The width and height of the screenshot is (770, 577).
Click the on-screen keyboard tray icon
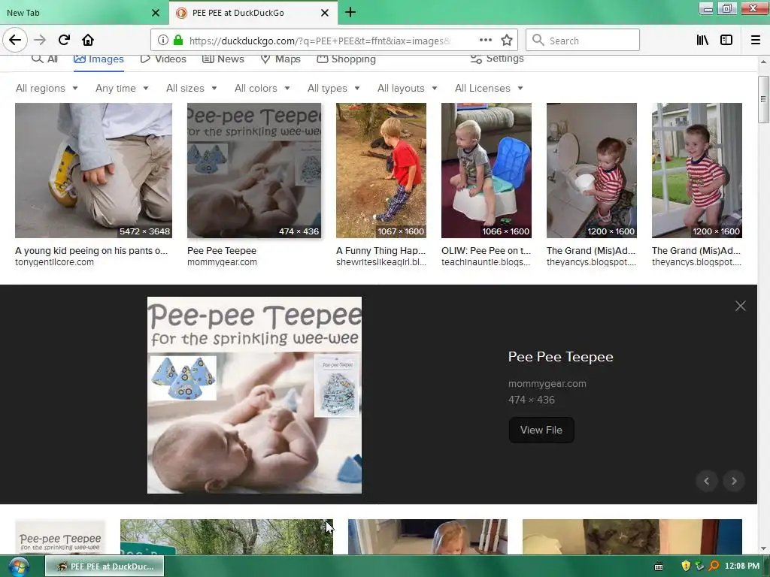tap(659, 566)
